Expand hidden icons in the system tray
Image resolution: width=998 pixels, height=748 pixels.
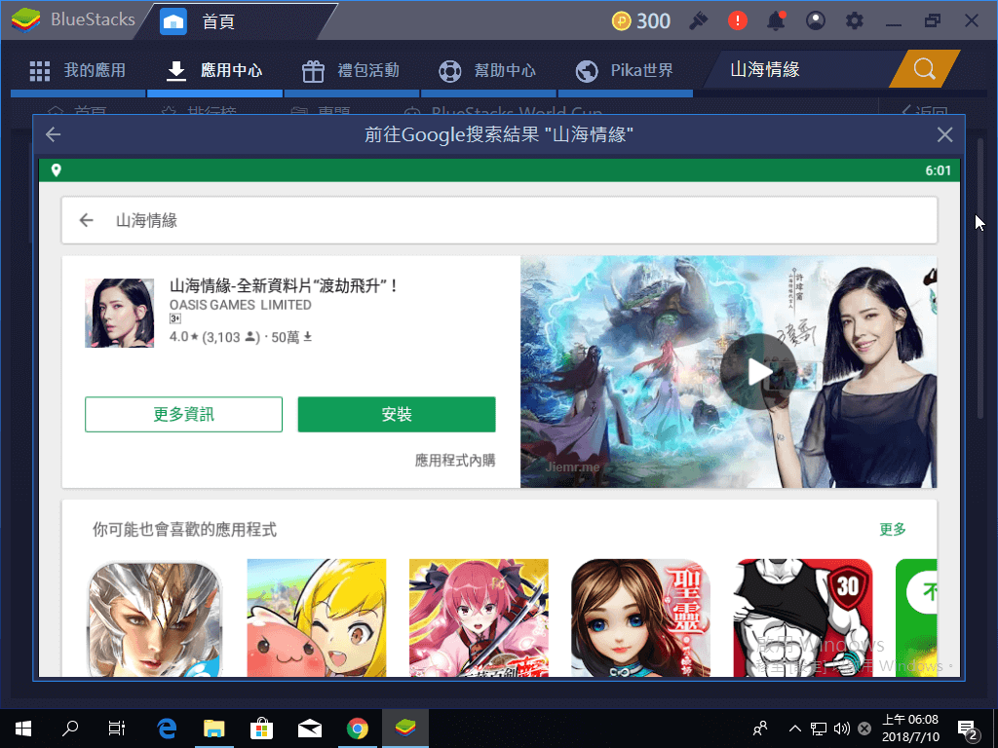point(795,728)
